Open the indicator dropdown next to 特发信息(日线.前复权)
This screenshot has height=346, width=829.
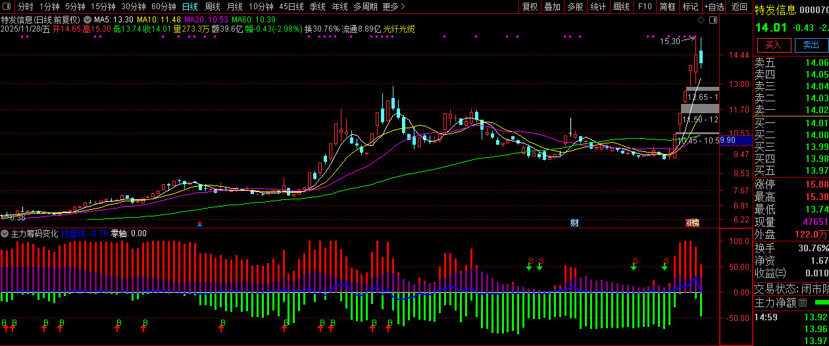click(x=86, y=20)
